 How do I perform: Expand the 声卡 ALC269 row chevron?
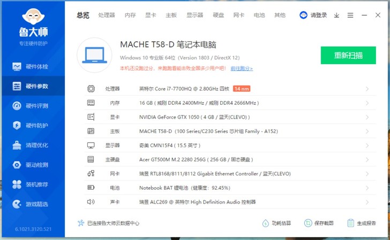[367, 202]
